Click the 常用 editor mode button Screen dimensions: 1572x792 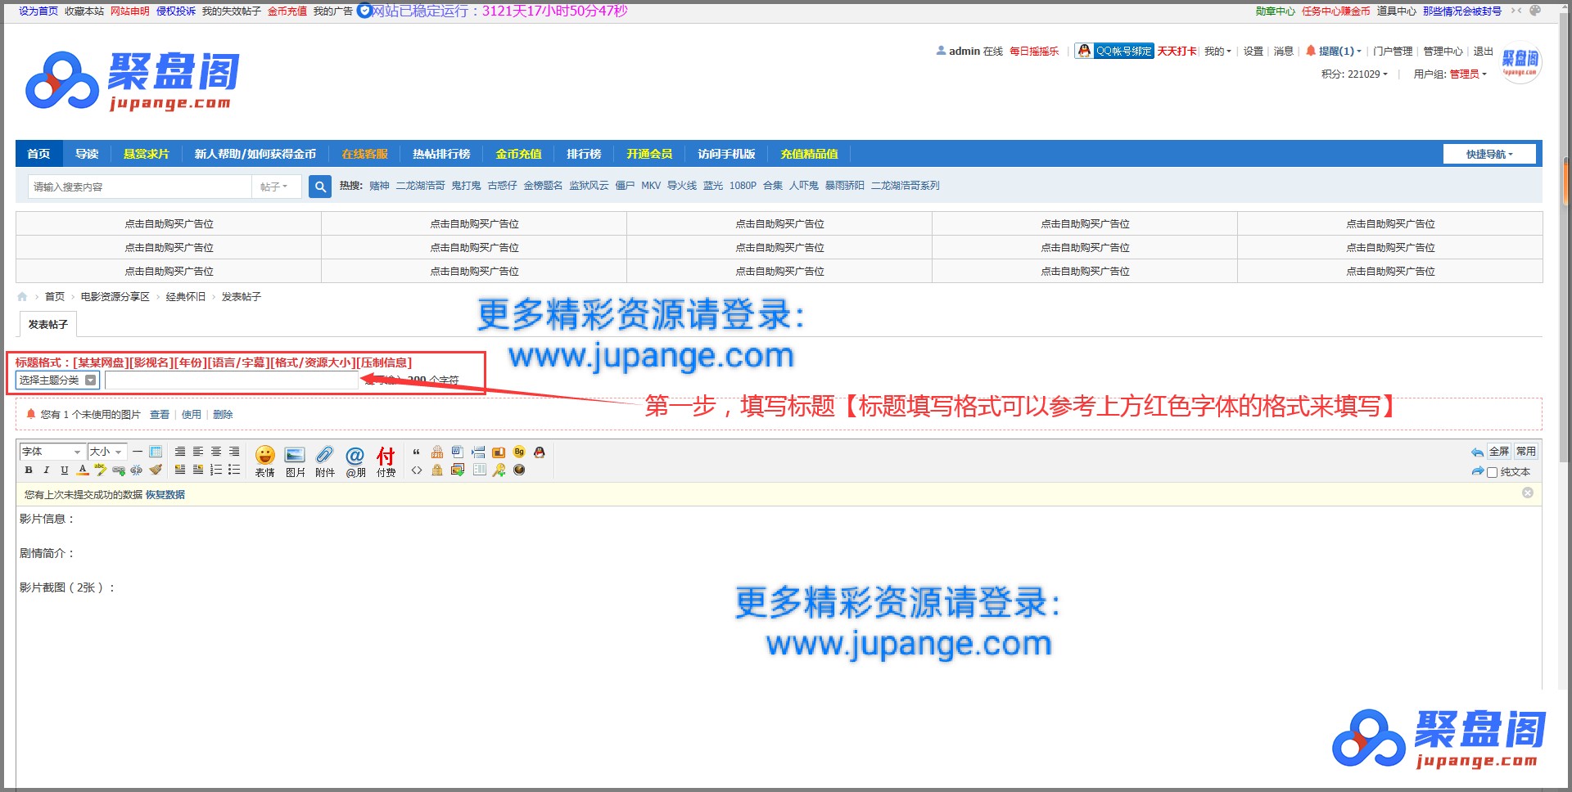[x=1526, y=451]
